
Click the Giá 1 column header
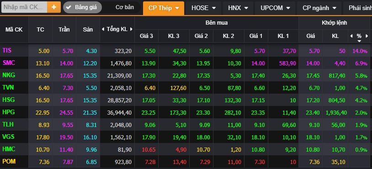(256, 36)
